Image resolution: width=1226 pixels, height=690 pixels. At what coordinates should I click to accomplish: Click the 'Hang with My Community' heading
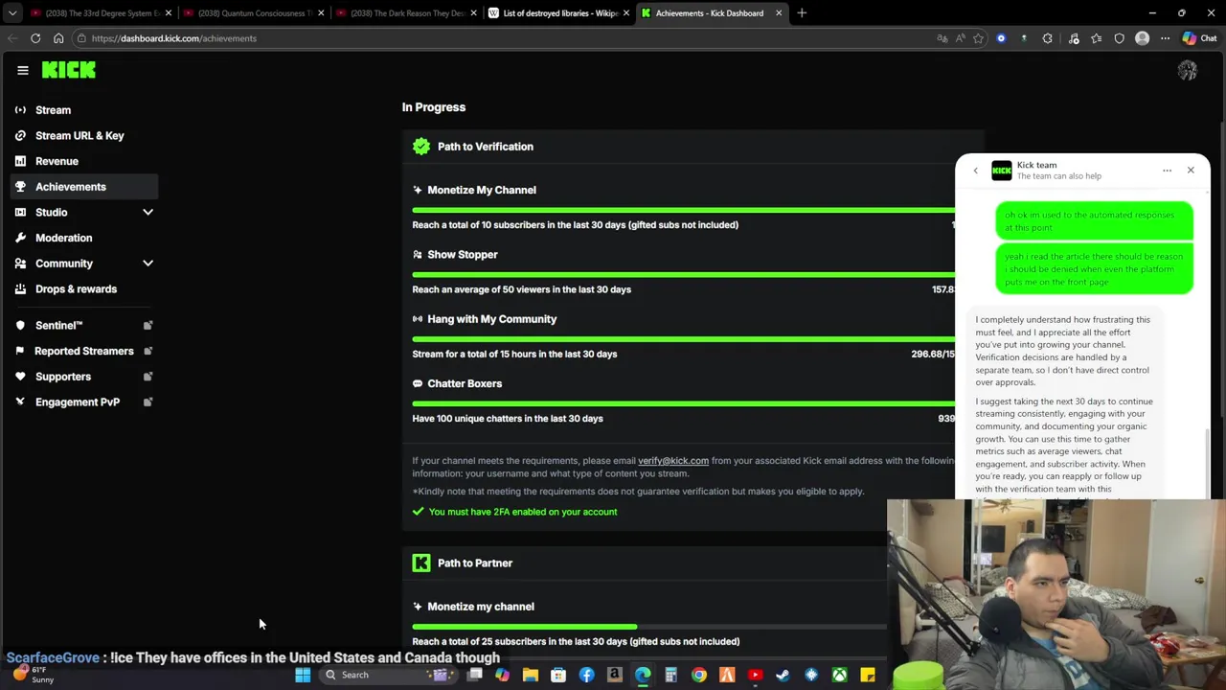click(491, 319)
